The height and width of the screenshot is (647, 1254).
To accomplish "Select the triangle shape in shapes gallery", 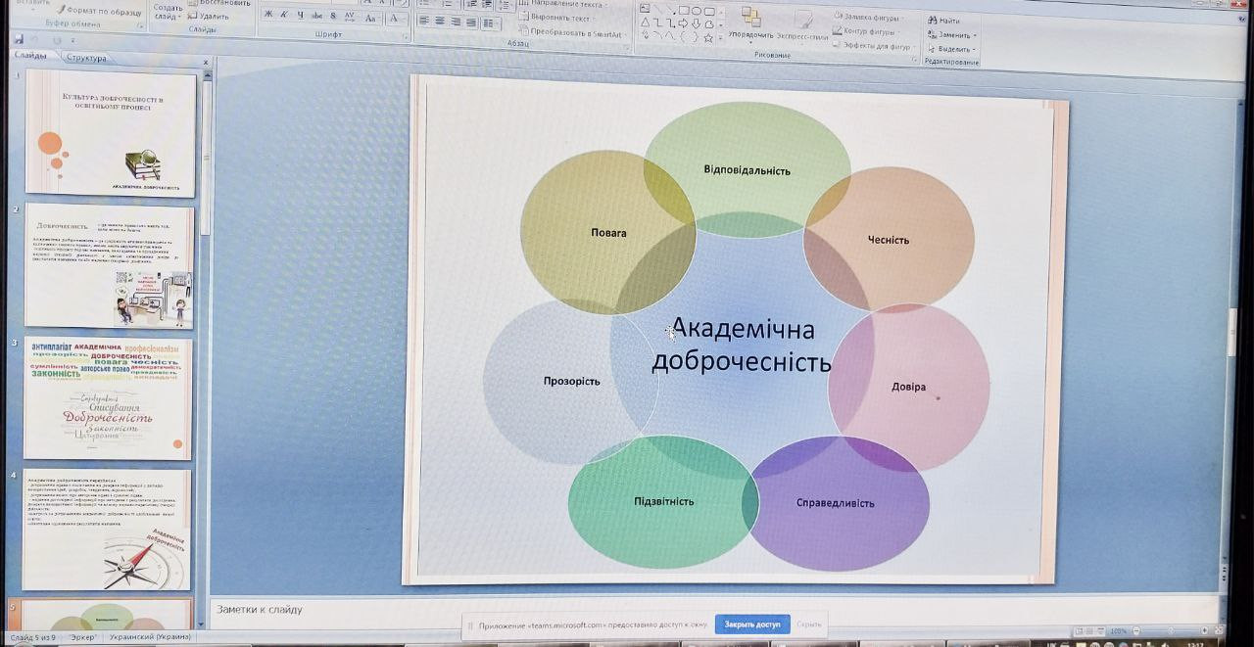I will point(646,22).
